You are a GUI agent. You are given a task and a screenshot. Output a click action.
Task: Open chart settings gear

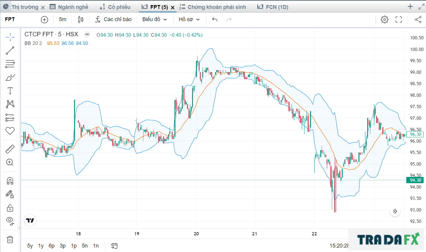point(384,20)
